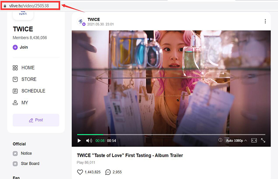Open TWICE channel name in post header
Image resolution: width=278 pixels, height=179 pixels.
click(94, 19)
